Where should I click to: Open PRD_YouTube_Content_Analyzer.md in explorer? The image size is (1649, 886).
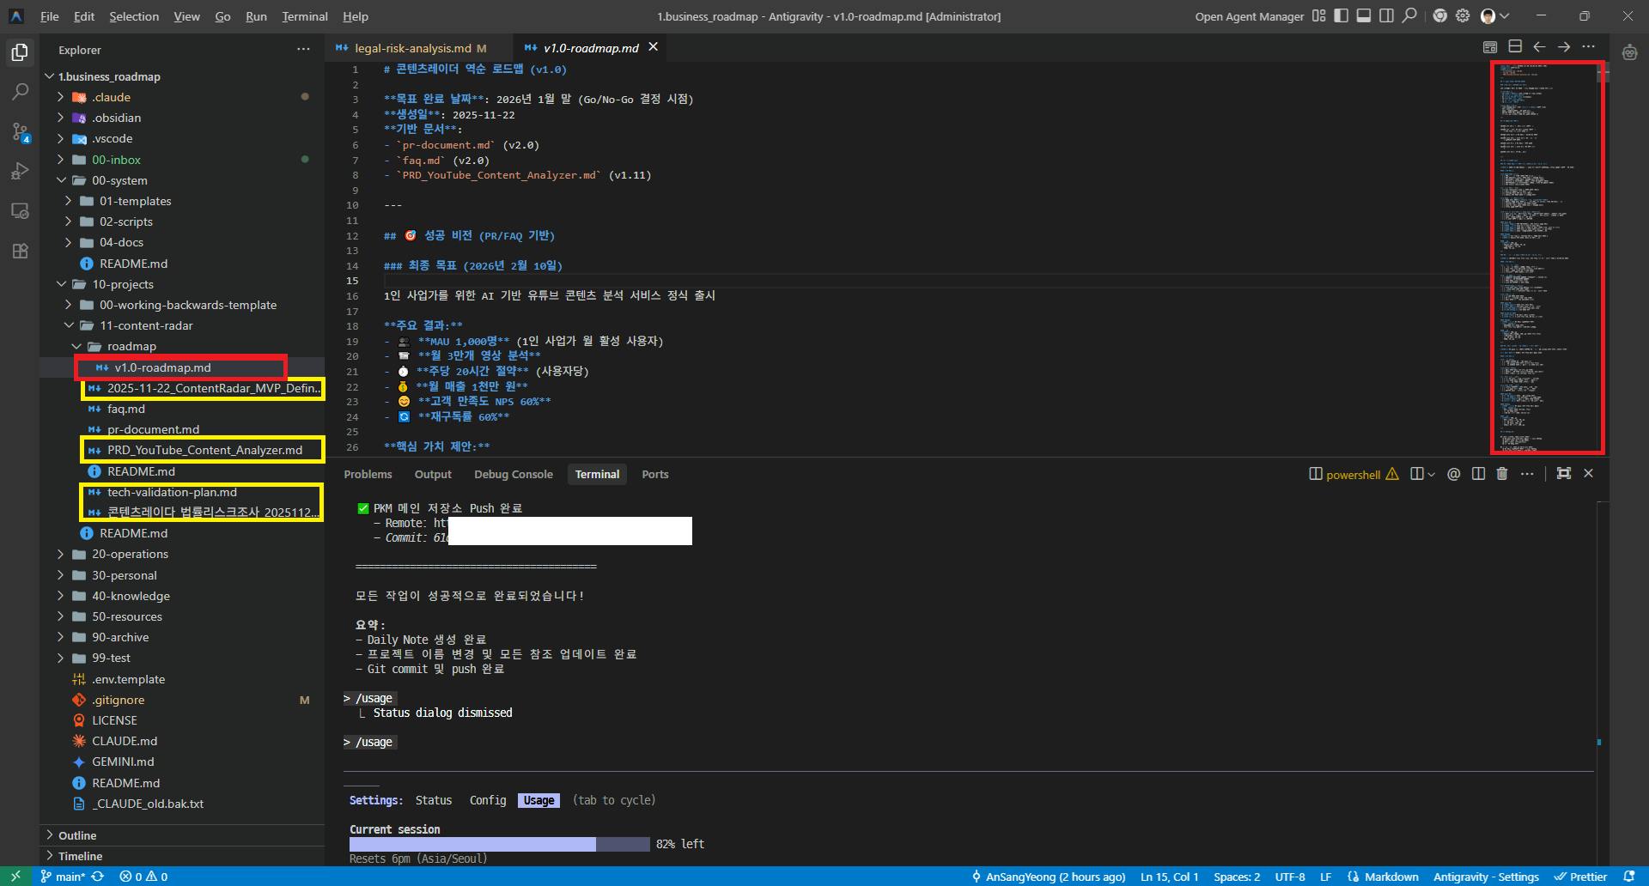[204, 450]
